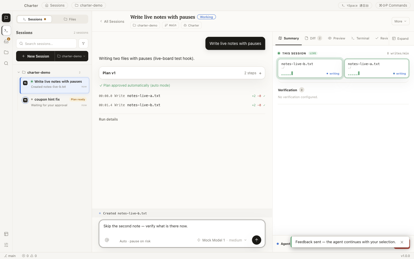The width and height of the screenshot is (414, 259).
Task: Open the More dropdown menu
Action: pyautogui.click(x=400, y=21)
